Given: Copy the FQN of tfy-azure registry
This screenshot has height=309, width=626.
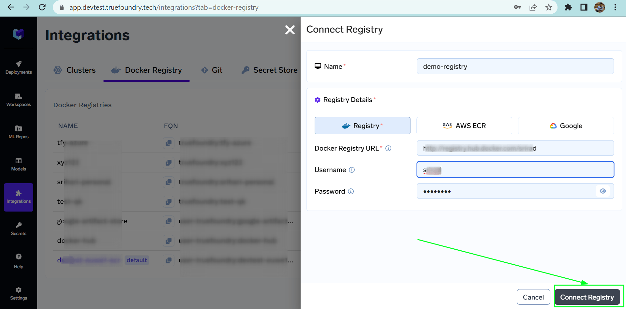Looking at the screenshot, I should tap(169, 143).
